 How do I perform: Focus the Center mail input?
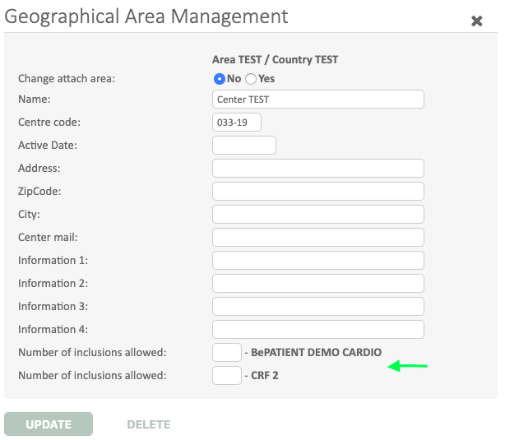pos(317,238)
